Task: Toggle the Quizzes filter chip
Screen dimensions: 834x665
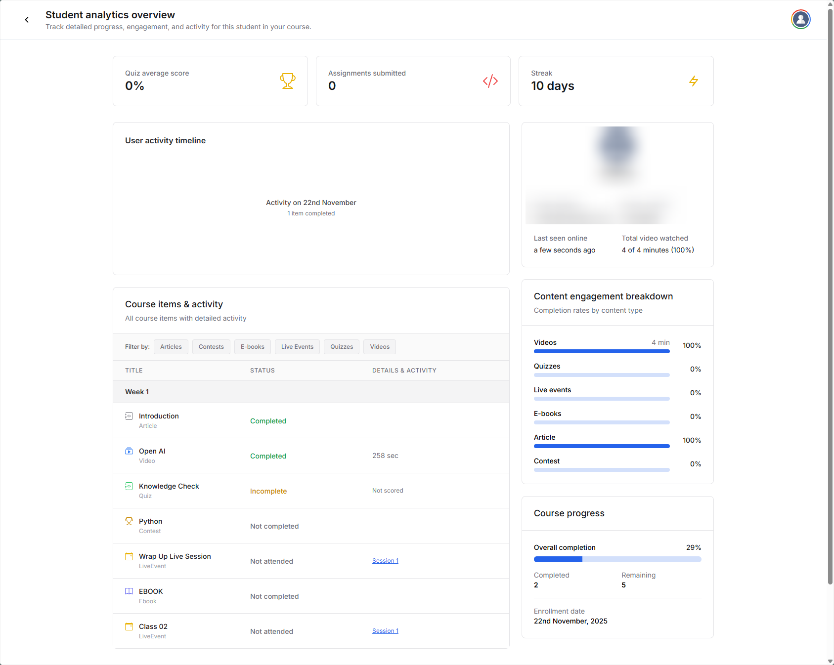Action: click(341, 346)
